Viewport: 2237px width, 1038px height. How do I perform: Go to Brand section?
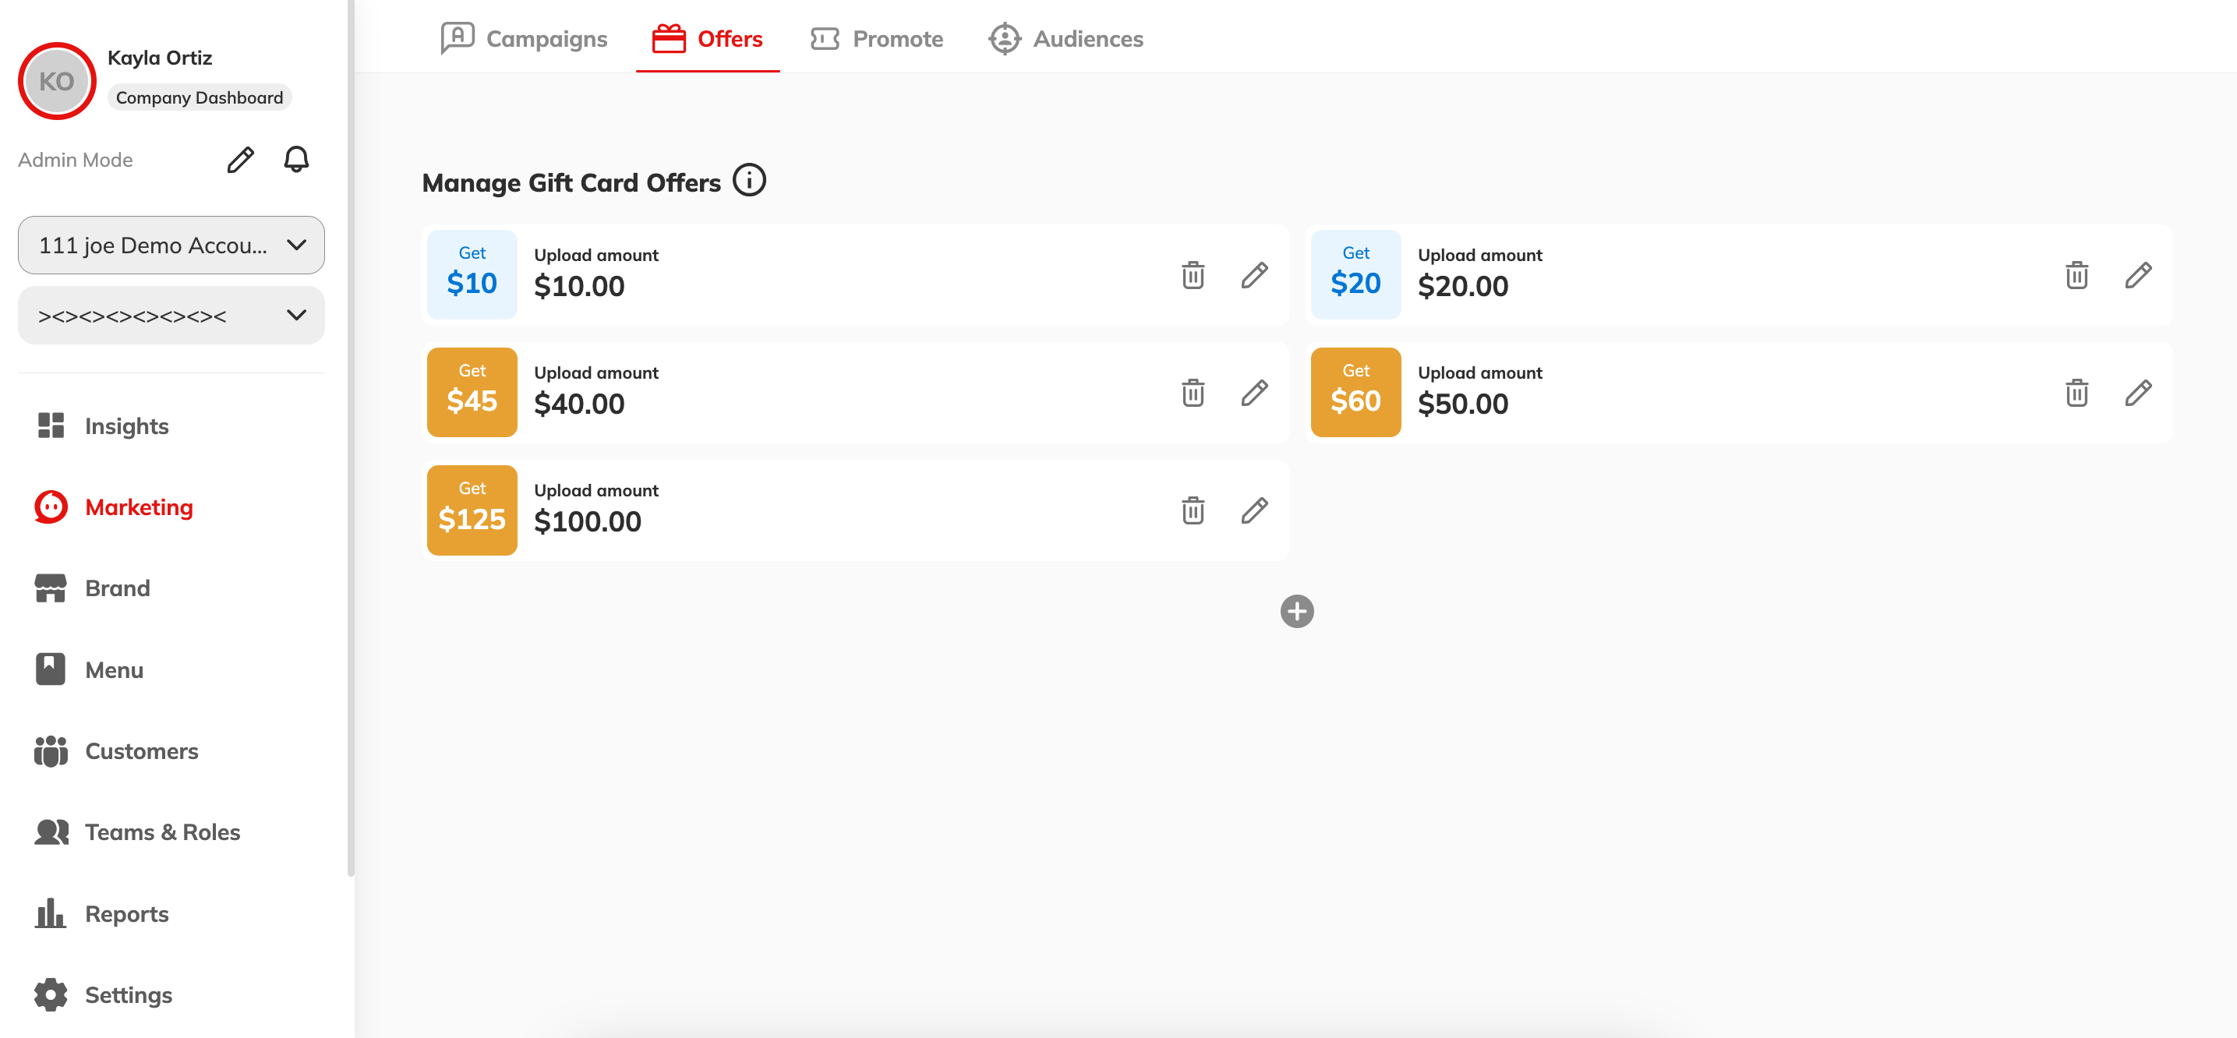[92, 588]
